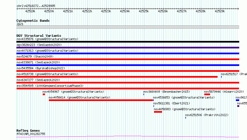Click the 42528k ruler label

(201, 11)
